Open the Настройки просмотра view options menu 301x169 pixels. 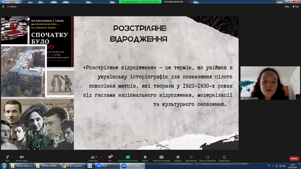point(175,2)
